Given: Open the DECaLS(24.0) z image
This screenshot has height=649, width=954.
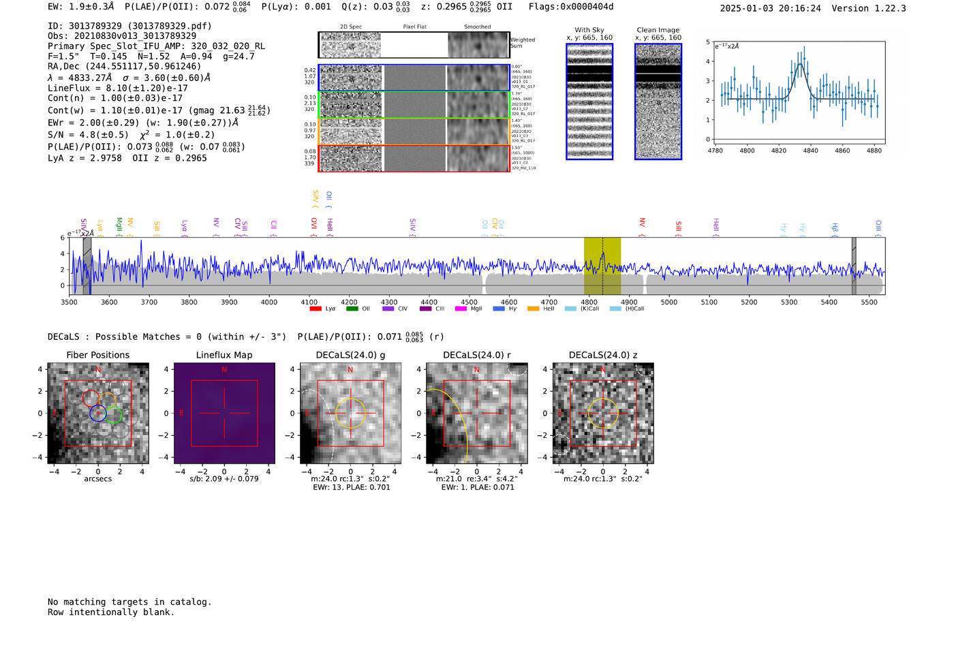Looking at the screenshot, I should point(602,413).
